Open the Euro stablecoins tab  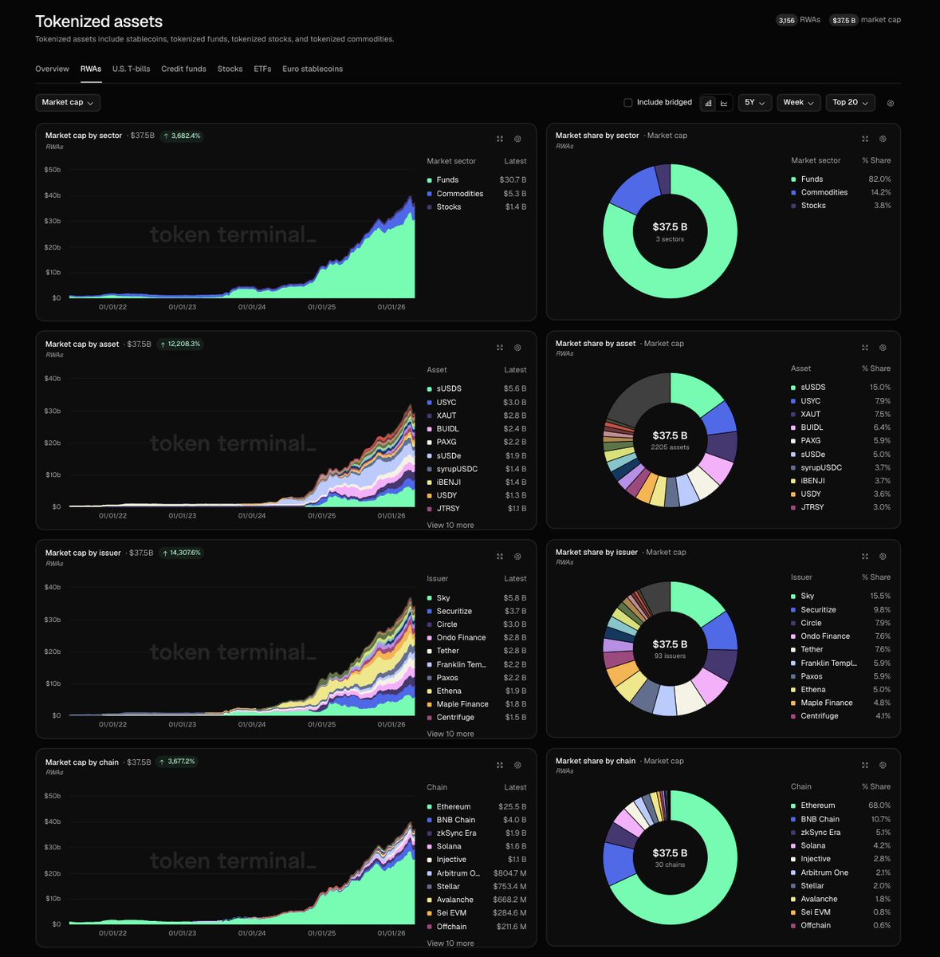tap(313, 69)
